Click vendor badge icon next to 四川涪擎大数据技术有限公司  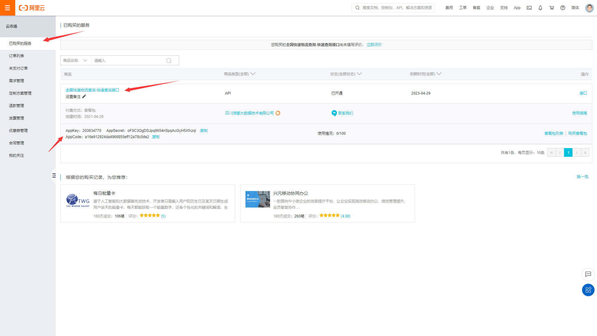point(278,113)
